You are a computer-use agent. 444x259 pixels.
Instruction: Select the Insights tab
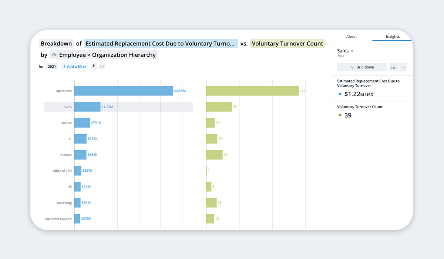(393, 37)
